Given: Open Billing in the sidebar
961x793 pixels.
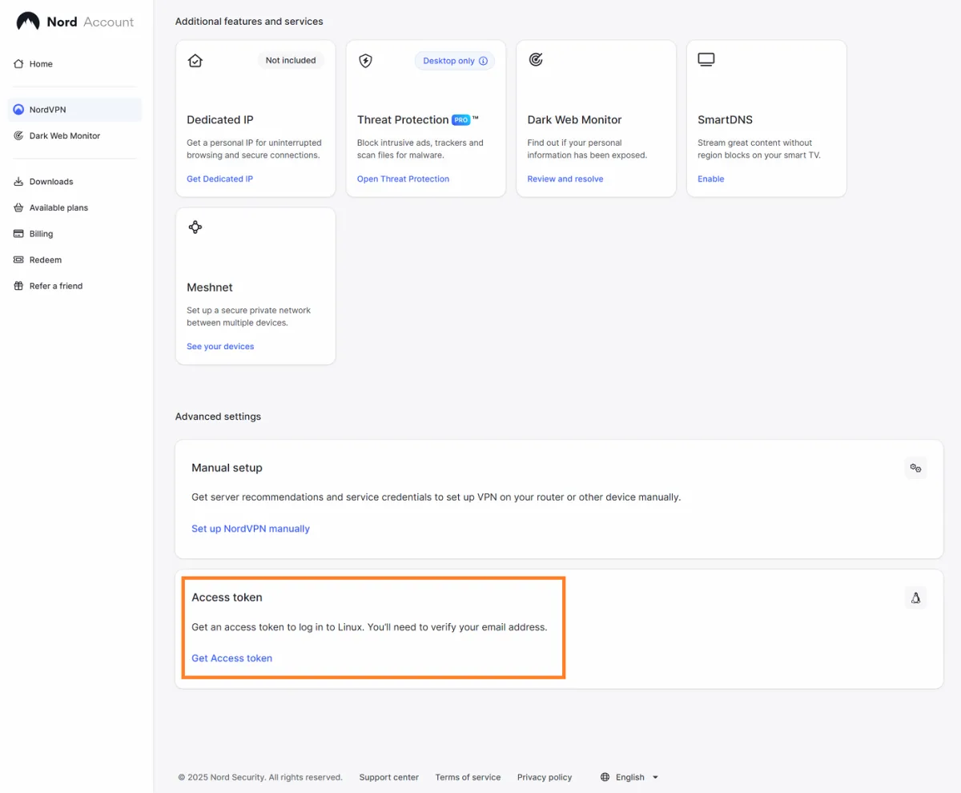Looking at the screenshot, I should tap(74, 234).
